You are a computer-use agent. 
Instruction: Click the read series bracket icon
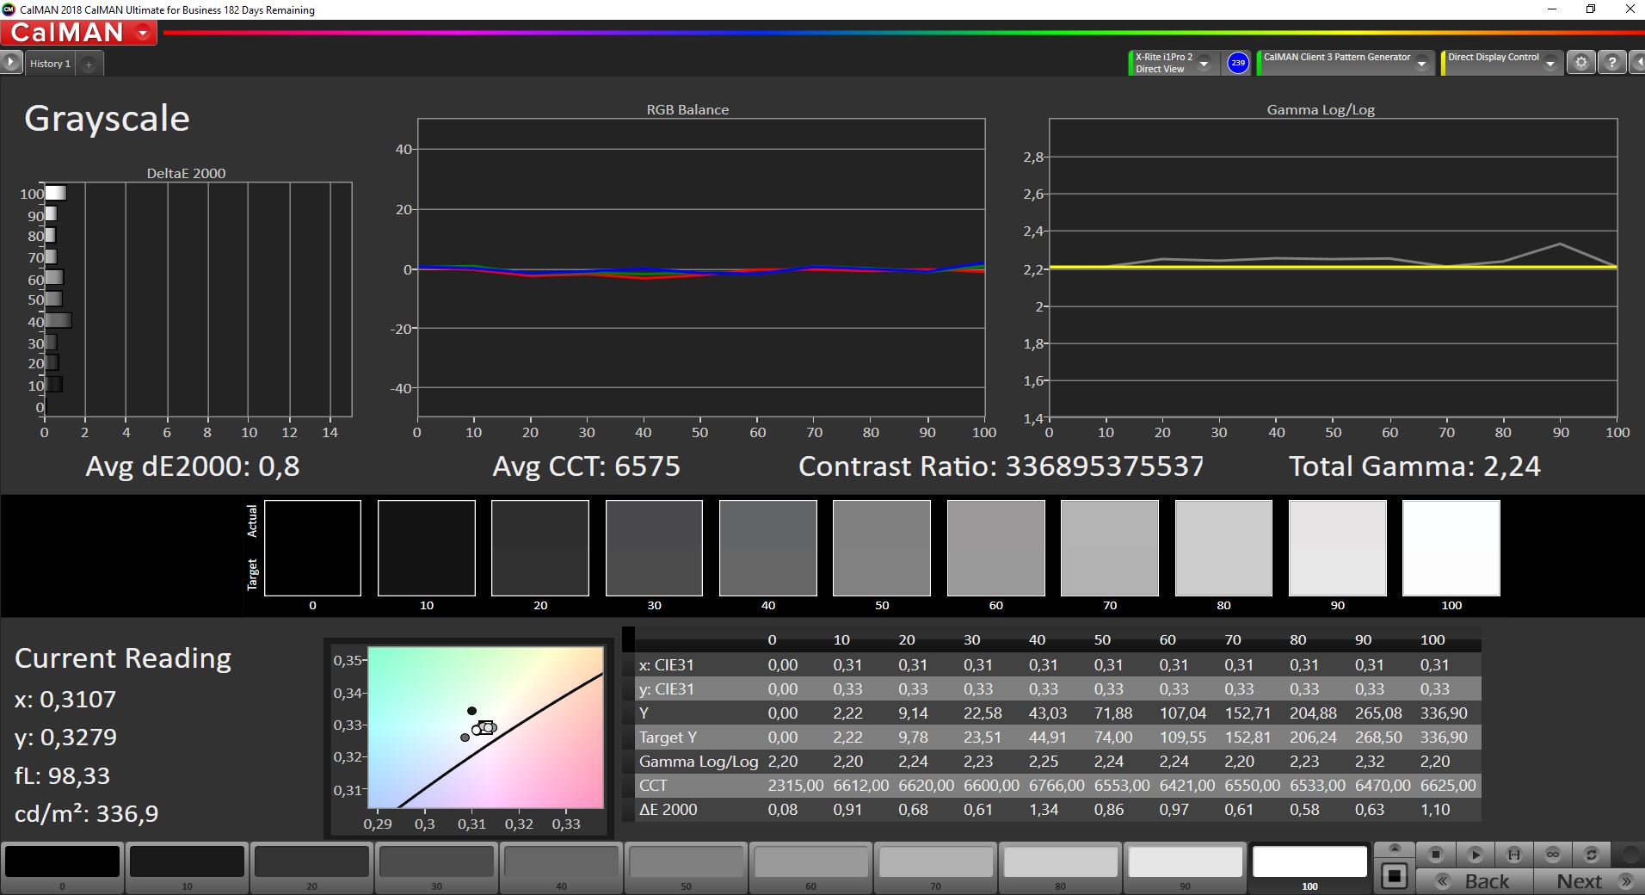click(x=1513, y=855)
